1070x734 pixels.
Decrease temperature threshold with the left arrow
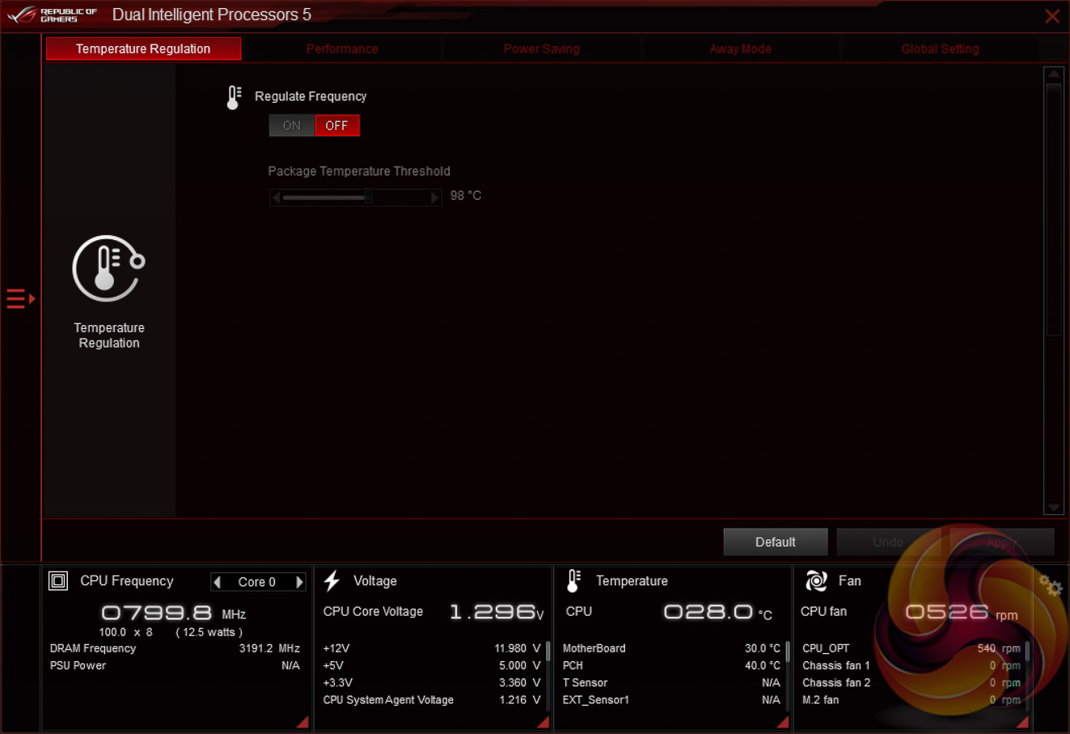pos(276,197)
